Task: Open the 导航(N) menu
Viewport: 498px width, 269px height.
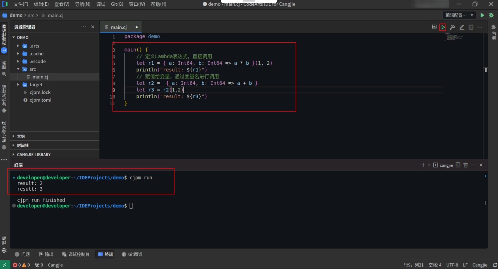Action: coord(83,4)
